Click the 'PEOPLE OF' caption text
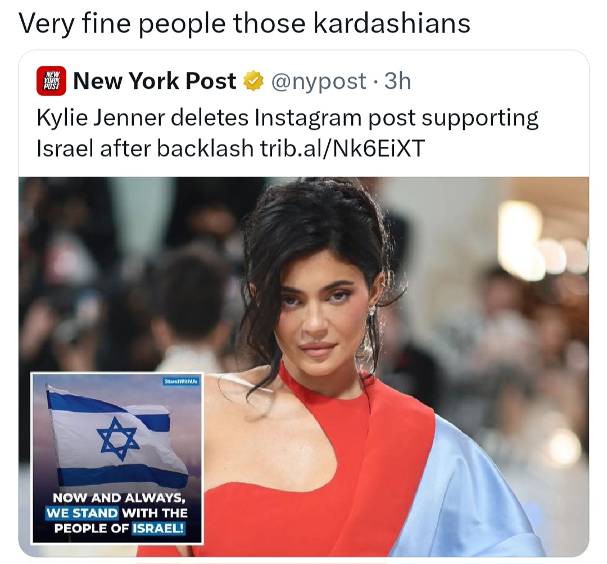This screenshot has height=564, width=607. pyautogui.click(x=92, y=529)
